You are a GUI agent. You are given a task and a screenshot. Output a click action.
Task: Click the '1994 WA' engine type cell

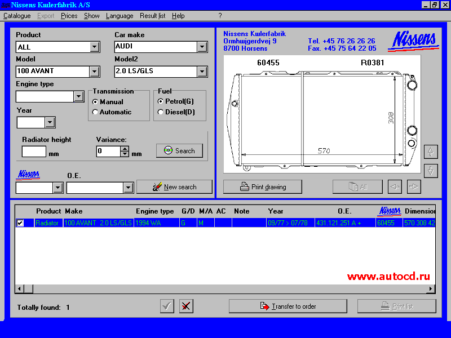tap(157, 223)
